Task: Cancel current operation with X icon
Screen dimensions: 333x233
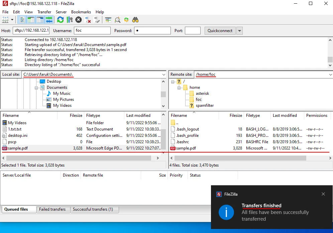Action: [79, 20]
